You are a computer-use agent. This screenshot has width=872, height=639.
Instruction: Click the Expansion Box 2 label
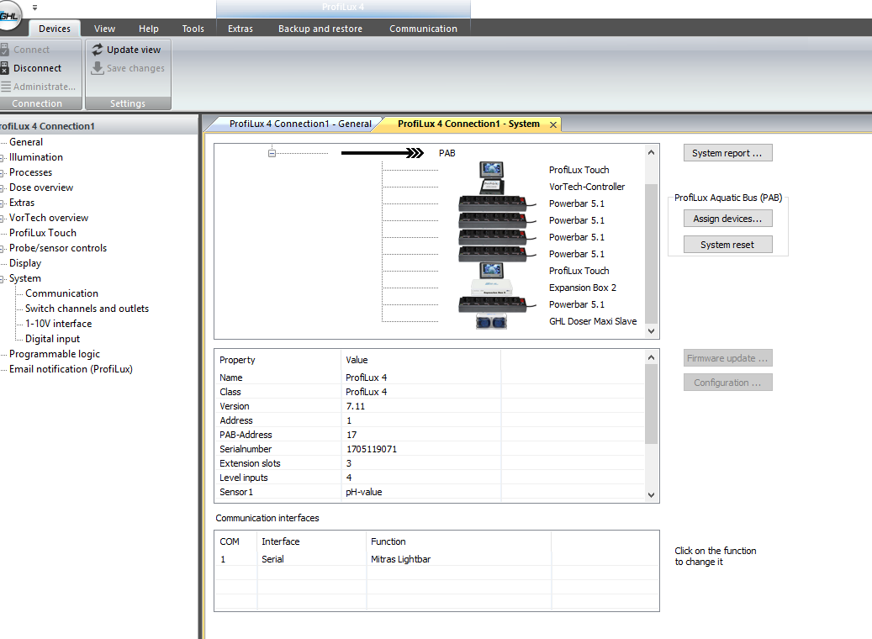582,288
